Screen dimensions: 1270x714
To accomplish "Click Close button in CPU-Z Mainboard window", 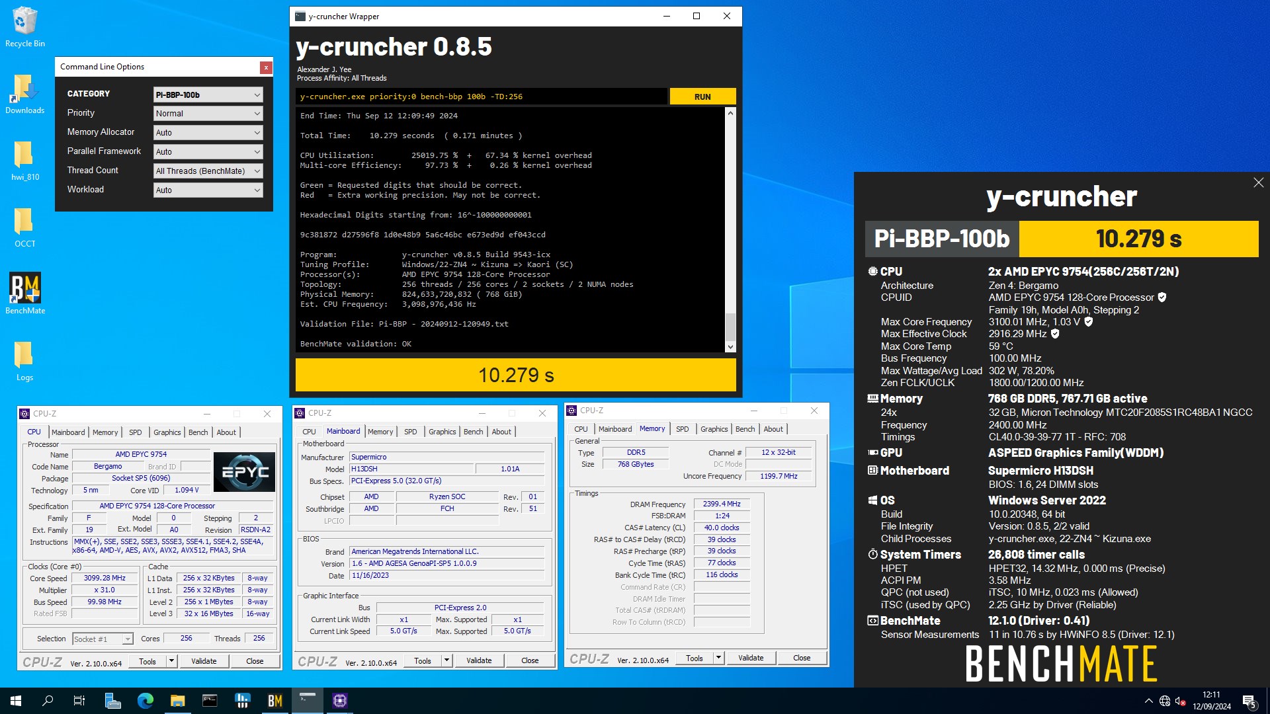I will coord(530,660).
